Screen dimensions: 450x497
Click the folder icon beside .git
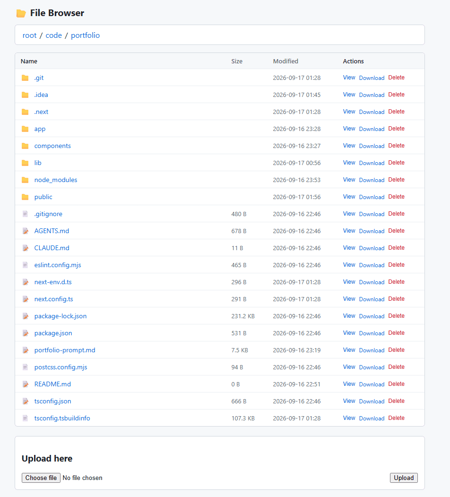(25, 78)
